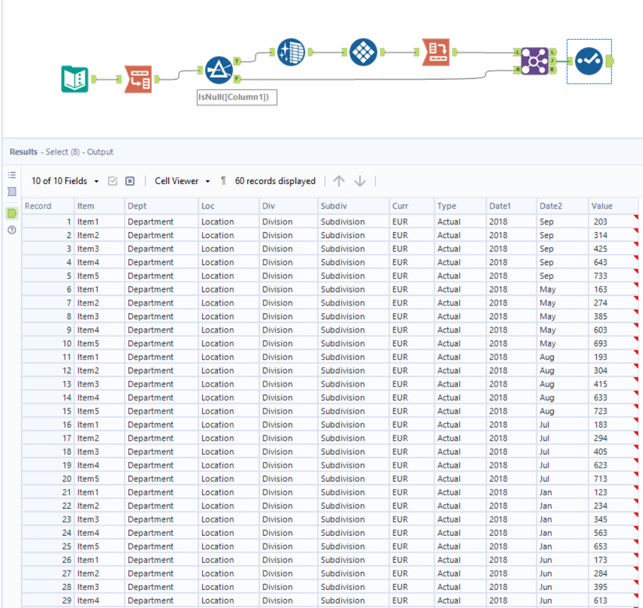Click the Date1 column header

click(x=511, y=206)
